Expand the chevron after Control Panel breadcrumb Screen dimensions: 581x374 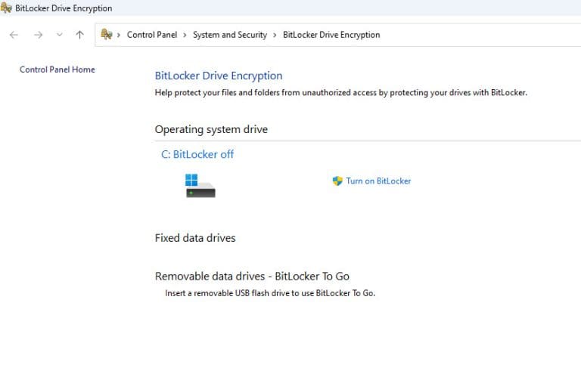185,35
